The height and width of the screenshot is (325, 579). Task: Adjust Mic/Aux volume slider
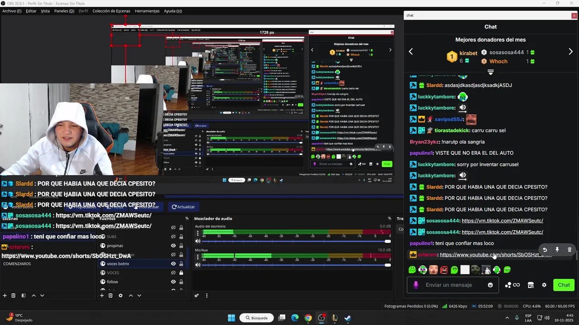297,265
